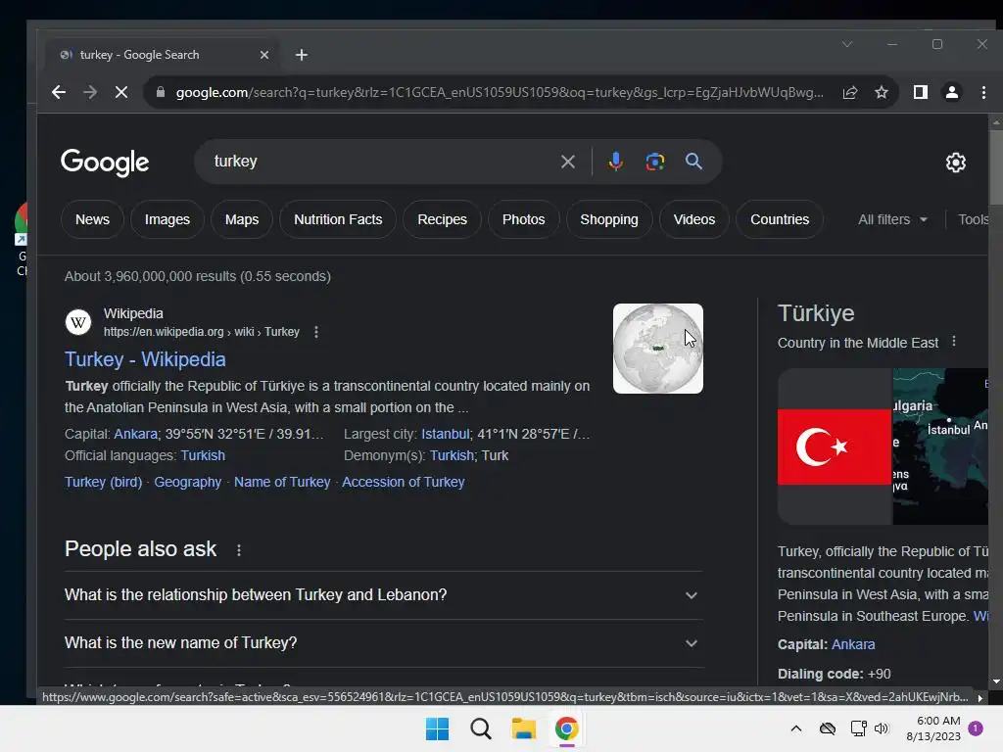Select the News filter chip

point(92,219)
